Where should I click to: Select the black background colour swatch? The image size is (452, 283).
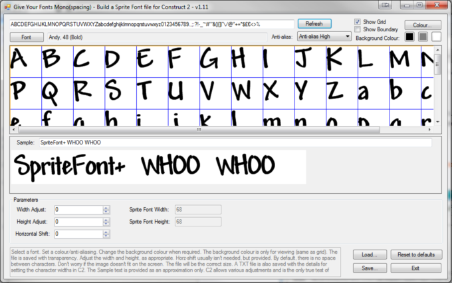click(409, 37)
